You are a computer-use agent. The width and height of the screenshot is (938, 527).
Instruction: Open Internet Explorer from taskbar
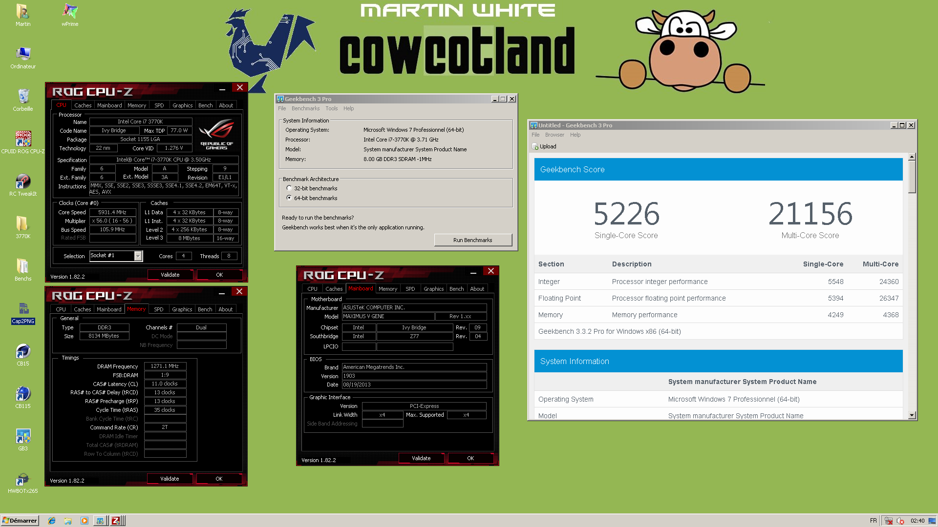point(52,521)
